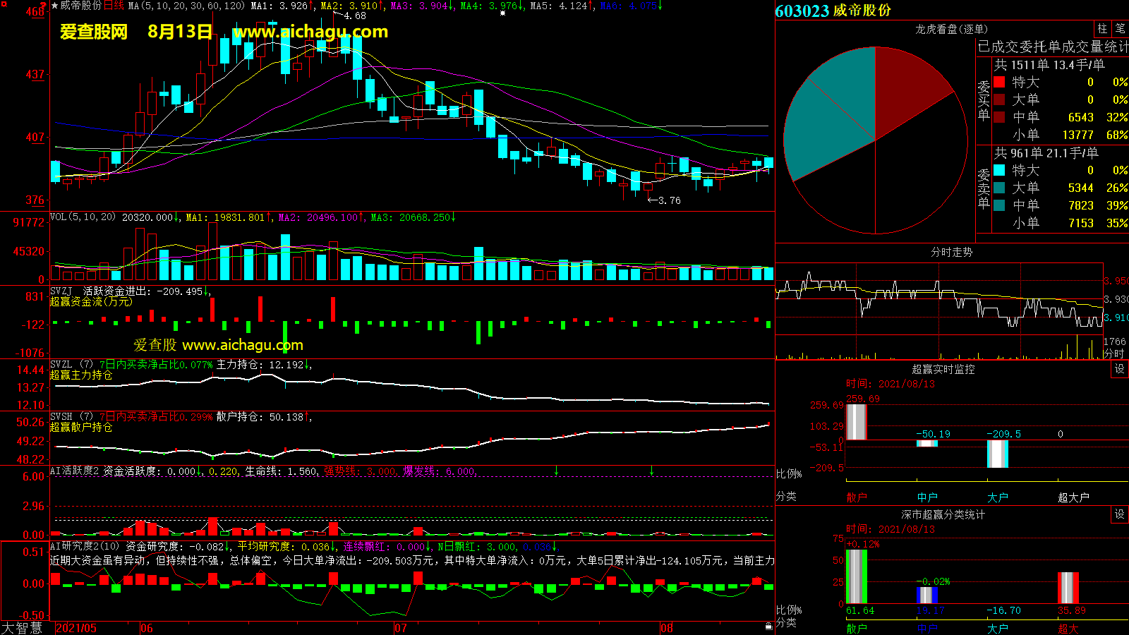This screenshot has height=635, width=1129.
Task: Open 设 settings for 超赢实时监控 panel
Action: [1119, 369]
